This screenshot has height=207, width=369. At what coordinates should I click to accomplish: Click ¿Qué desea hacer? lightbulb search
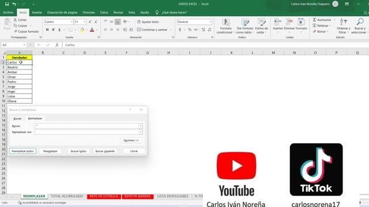[172, 13]
